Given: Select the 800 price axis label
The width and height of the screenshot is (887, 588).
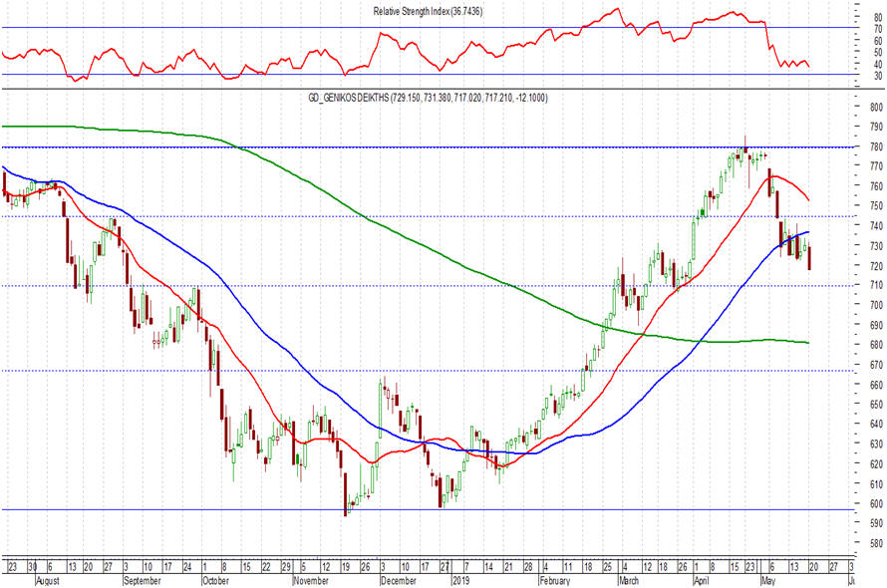Looking at the screenshot, I should 877,107.
